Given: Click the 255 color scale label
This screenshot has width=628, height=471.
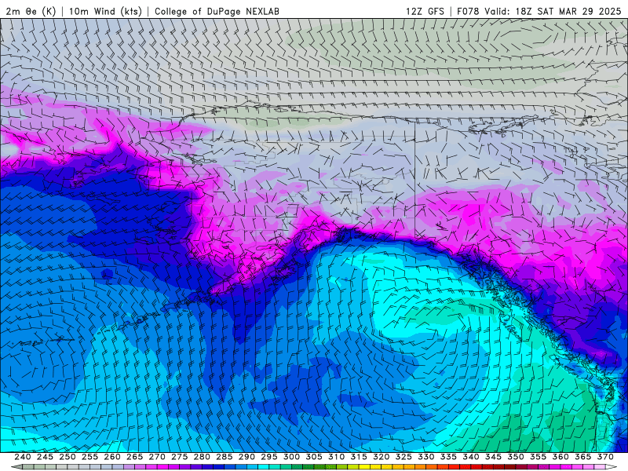Looking at the screenshot, I should pos(89,457).
